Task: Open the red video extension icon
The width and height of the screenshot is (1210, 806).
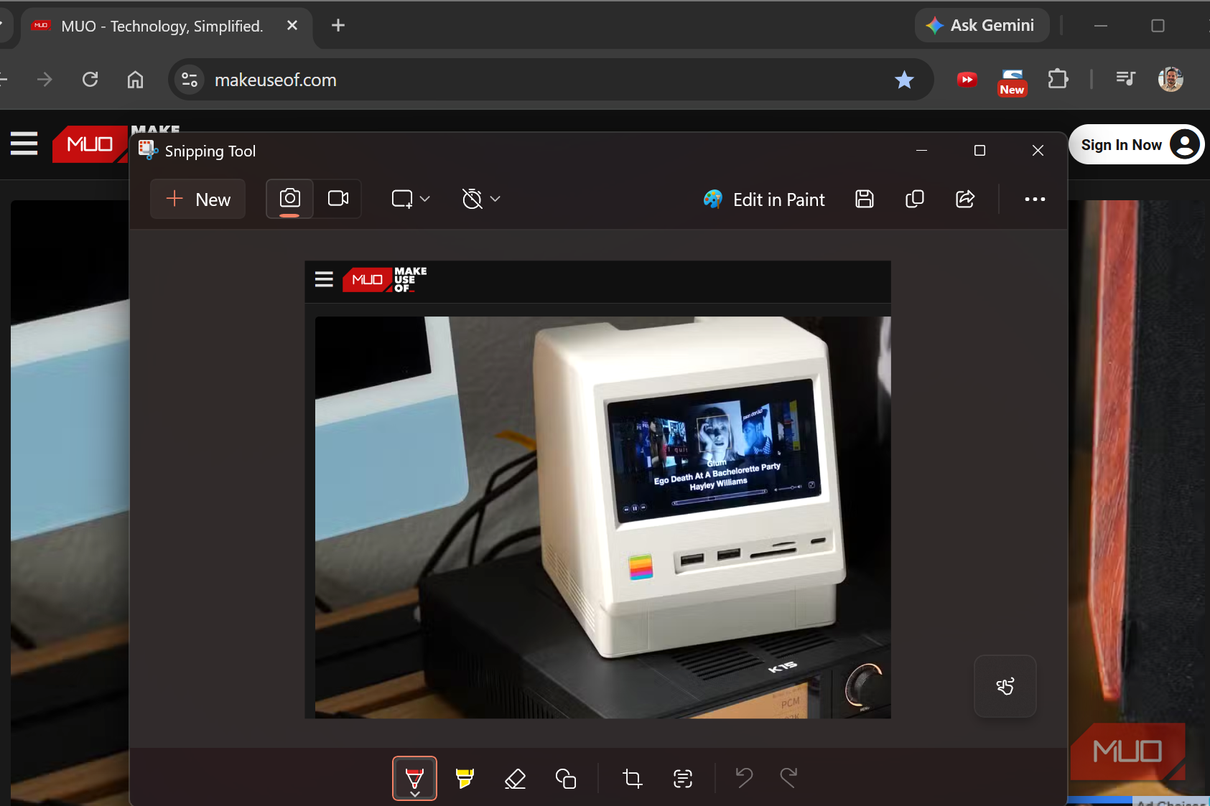Action: click(x=967, y=79)
